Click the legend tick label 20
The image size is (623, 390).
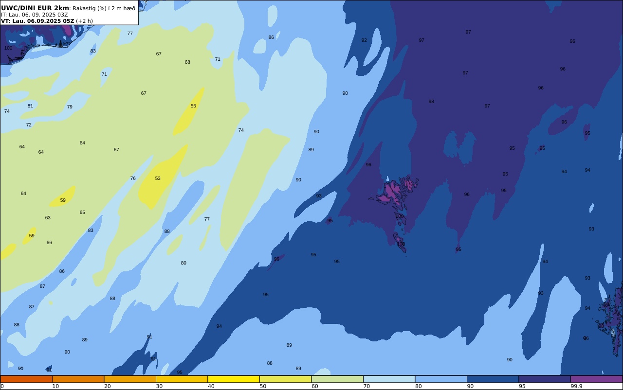pyautogui.click(x=108, y=386)
